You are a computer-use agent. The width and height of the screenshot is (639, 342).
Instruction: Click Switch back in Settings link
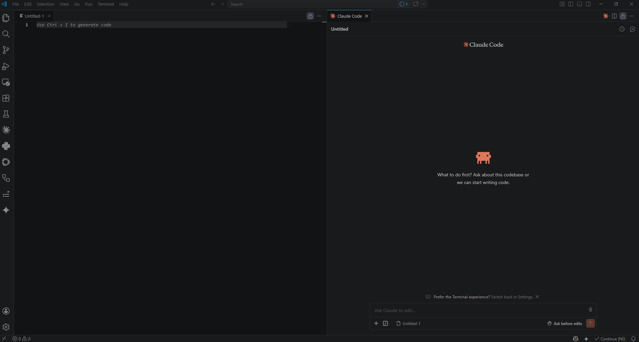point(512,297)
